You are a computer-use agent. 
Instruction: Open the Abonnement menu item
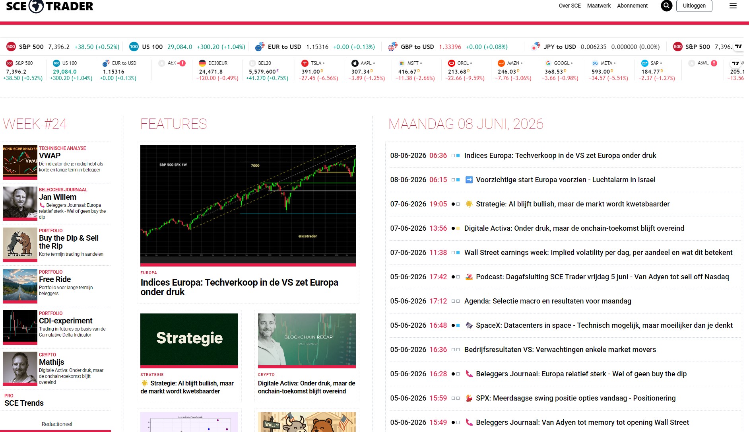632,6
